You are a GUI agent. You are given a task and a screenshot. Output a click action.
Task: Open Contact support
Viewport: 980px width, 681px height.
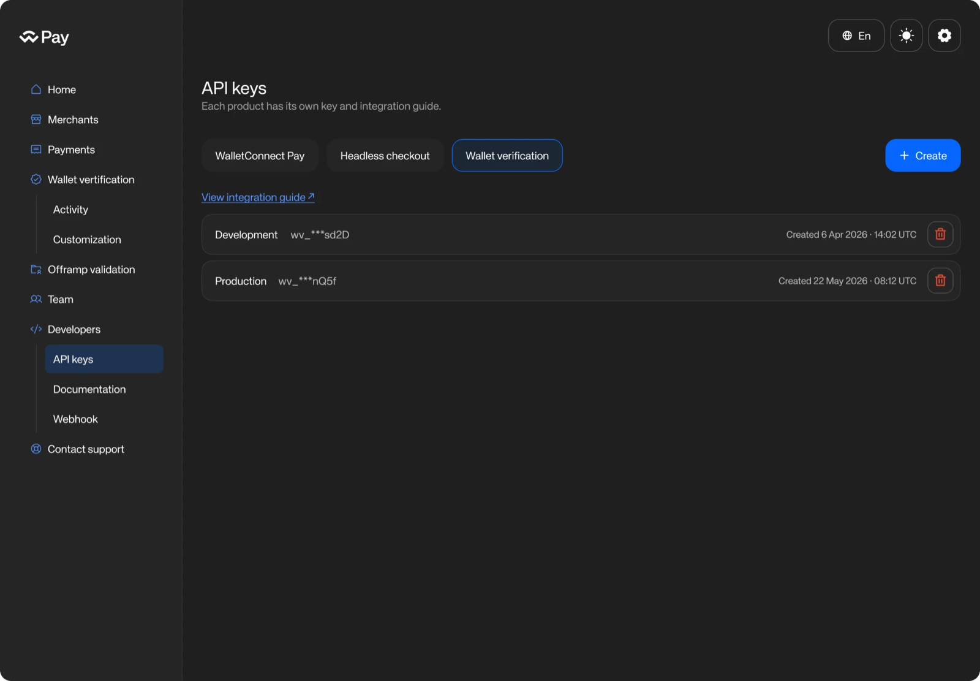tap(86, 449)
